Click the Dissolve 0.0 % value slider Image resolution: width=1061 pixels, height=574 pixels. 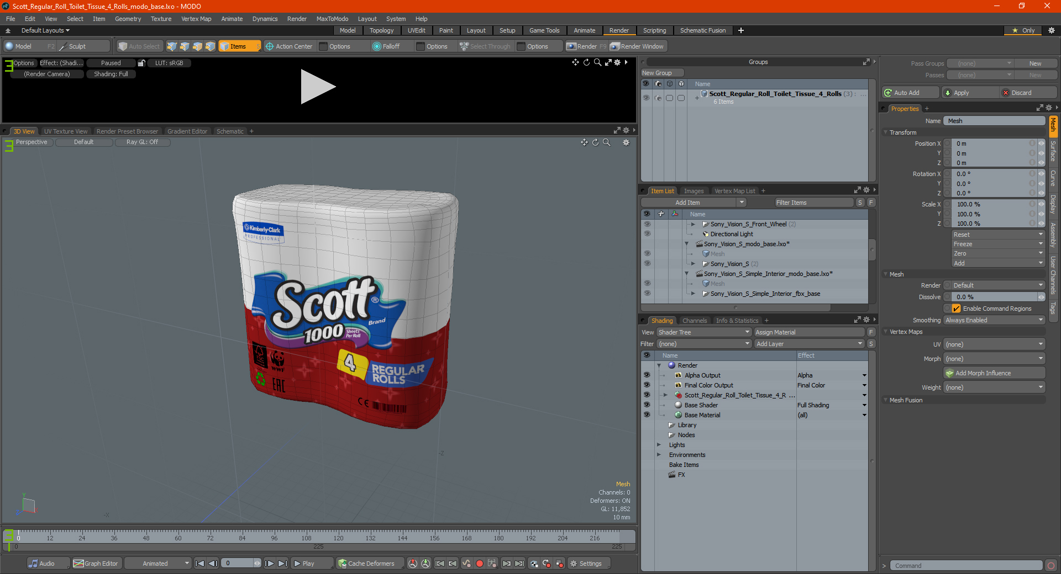click(x=994, y=297)
